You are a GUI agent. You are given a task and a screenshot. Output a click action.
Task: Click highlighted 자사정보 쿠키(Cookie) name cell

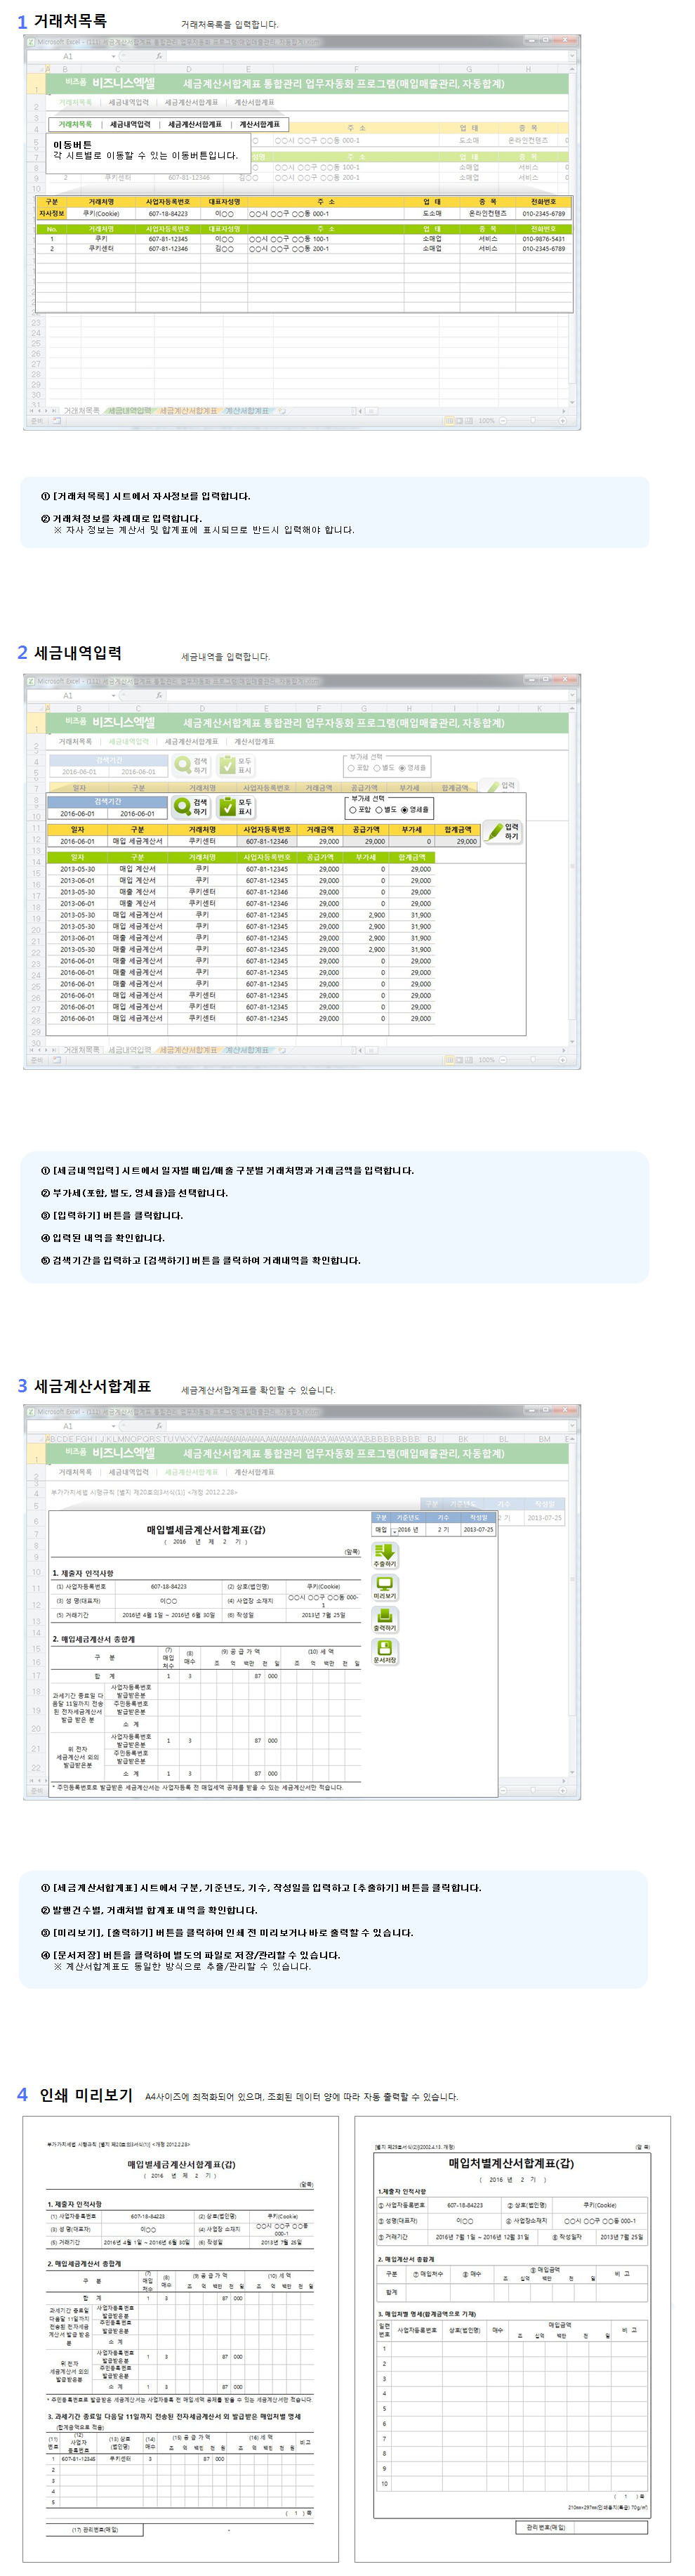pyautogui.click(x=101, y=213)
